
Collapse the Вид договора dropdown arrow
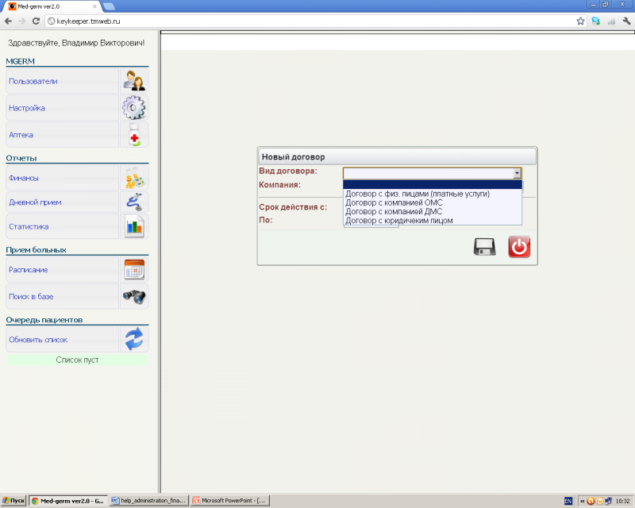(x=517, y=173)
